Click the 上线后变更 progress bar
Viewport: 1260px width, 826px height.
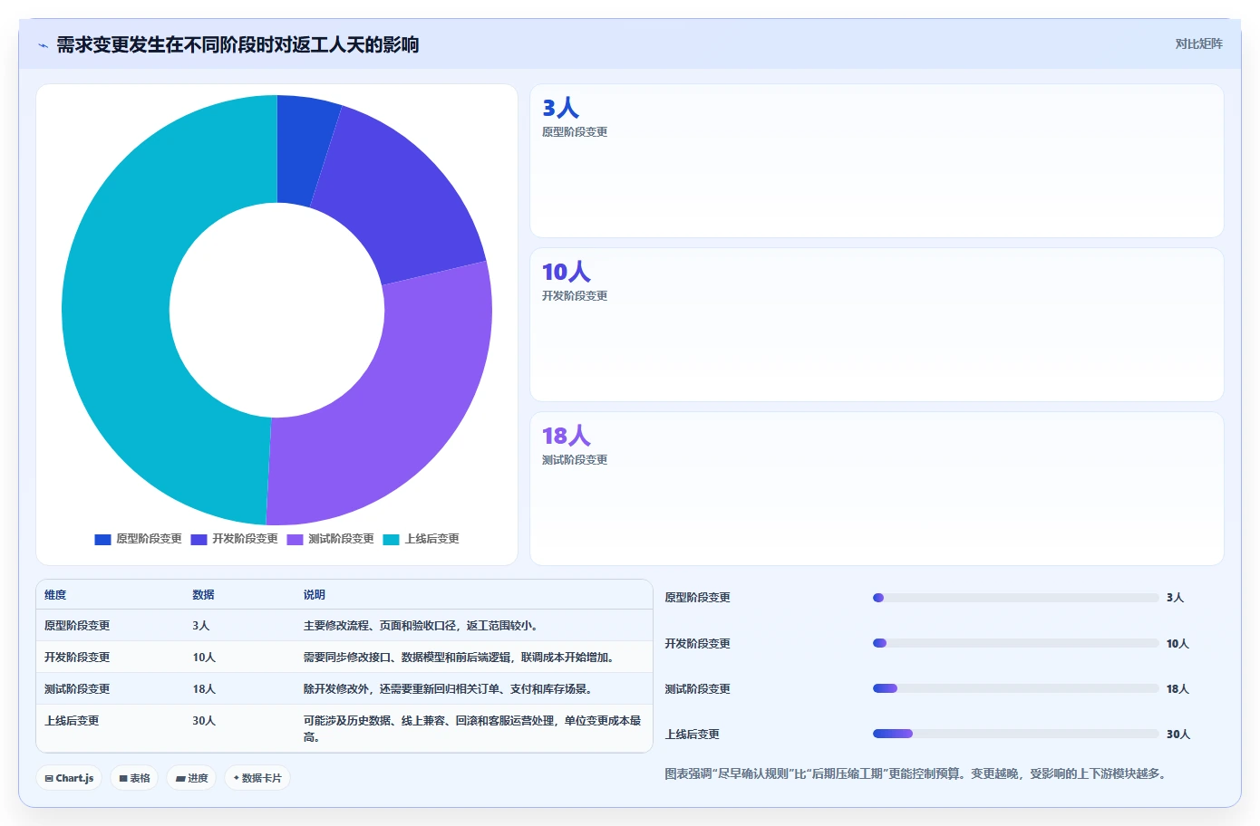pyautogui.click(x=1015, y=734)
